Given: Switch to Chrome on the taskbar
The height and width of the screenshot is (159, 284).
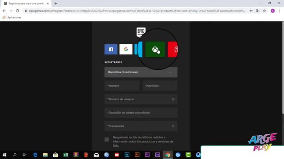Looking at the screenshot, I should coord(168,155).
